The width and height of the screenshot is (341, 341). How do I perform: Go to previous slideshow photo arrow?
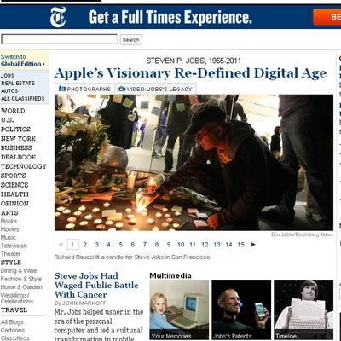pyautogui.click(x=61, y=244)
